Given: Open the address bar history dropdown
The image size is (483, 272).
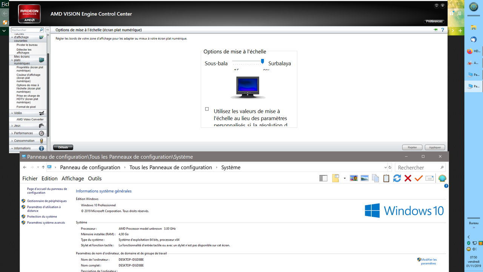Looking at the screenshot, I should pyautogui.click(x=385, y=167).
